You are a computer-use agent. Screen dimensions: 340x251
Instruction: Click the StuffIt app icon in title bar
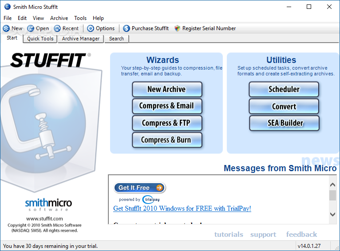click(8, 7)
